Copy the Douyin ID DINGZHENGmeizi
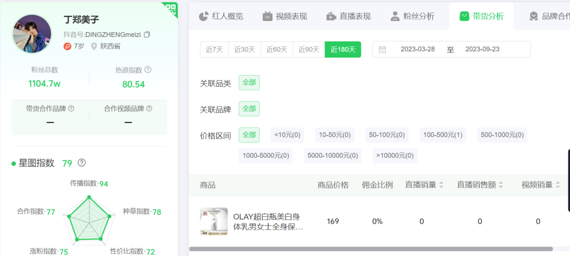 coord(147,34)
